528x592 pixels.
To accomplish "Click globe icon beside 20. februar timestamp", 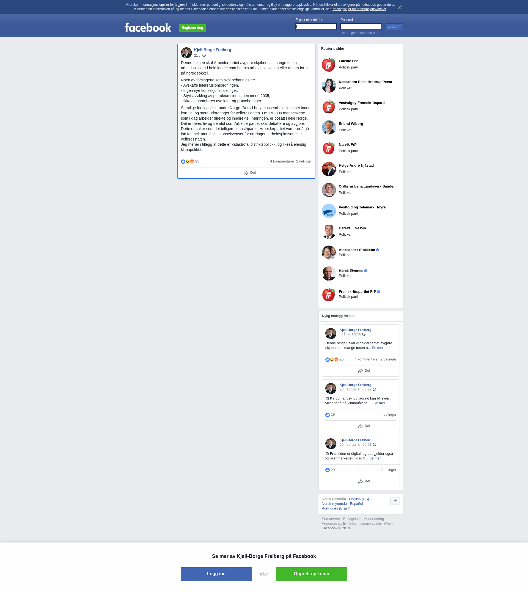I will pos(374,445).
